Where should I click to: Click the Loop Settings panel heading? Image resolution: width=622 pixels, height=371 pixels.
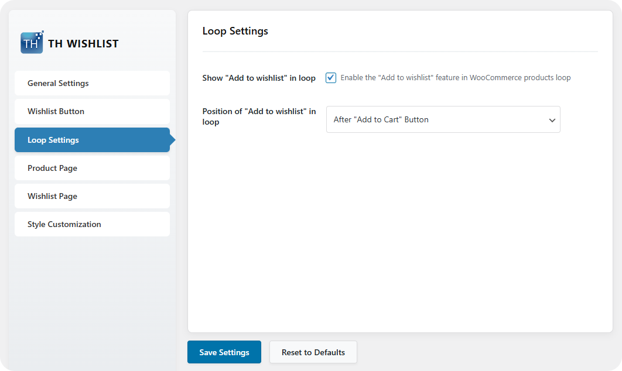(x=235, y=31)
